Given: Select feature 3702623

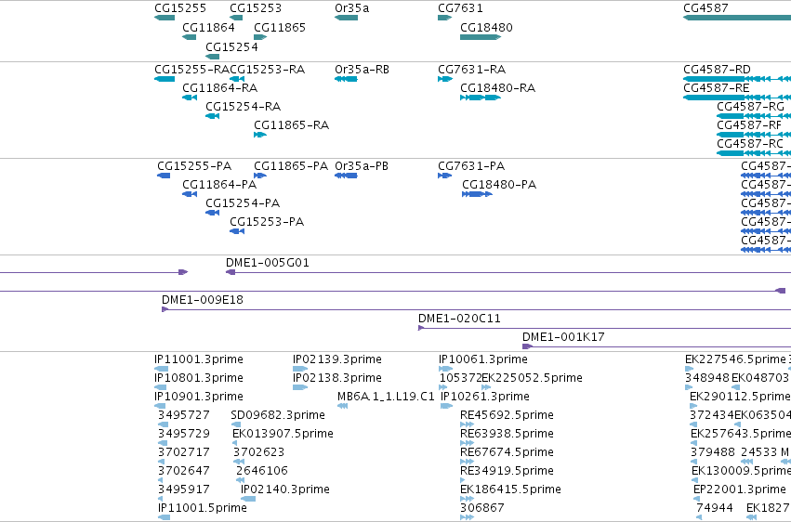Looking at the screenshot, I should tap(258, 452).
